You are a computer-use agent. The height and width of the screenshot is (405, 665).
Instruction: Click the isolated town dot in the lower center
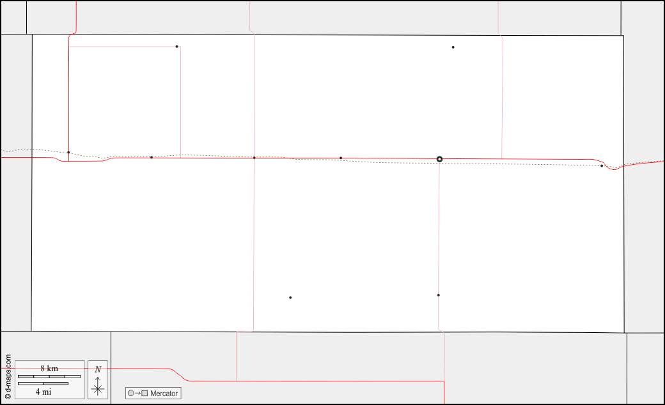(x=290, y=298)
